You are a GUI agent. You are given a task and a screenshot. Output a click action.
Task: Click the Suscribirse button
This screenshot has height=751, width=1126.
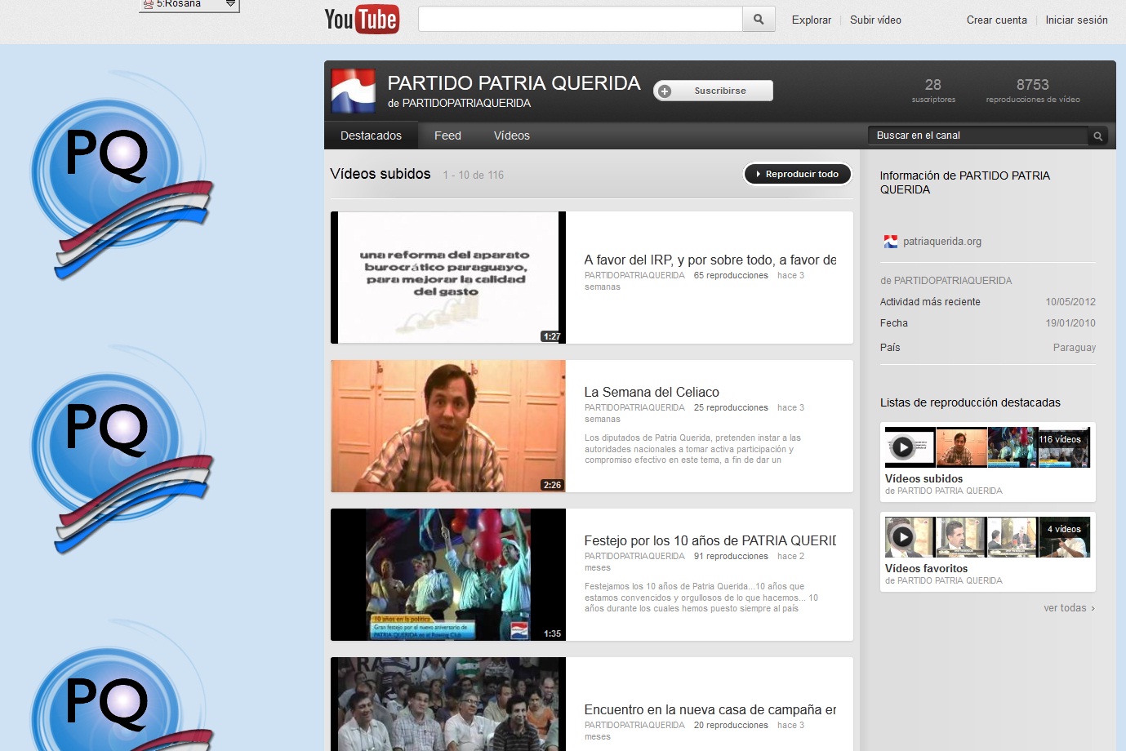[x=713, y=91]
